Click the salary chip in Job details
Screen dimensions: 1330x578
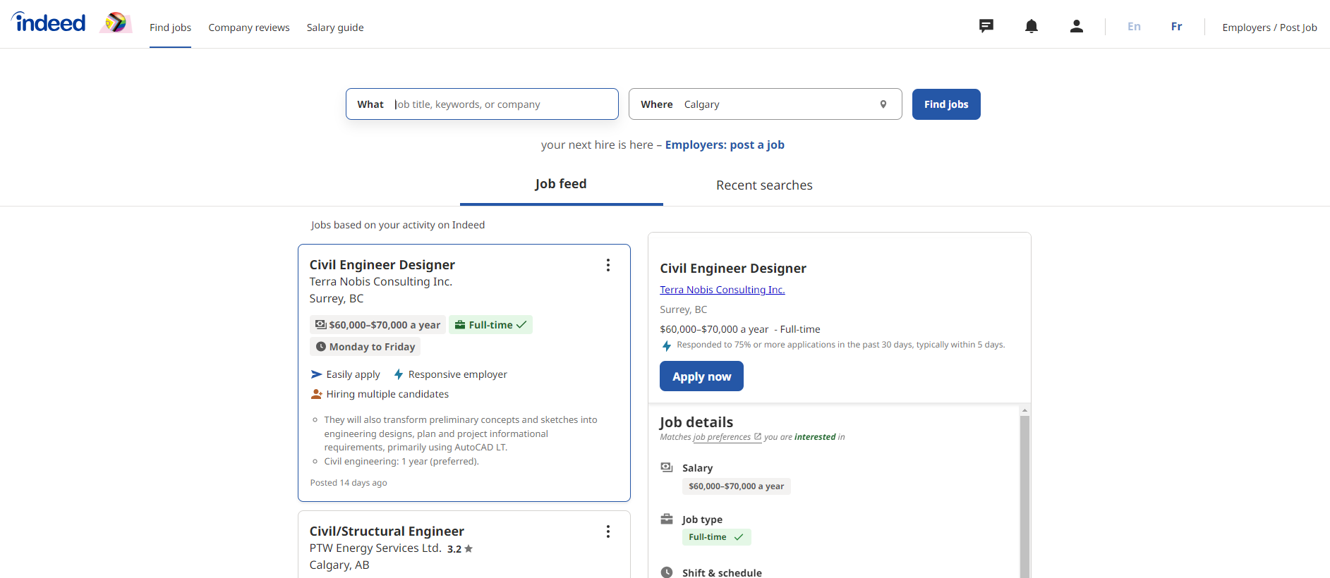coord(736,486)
